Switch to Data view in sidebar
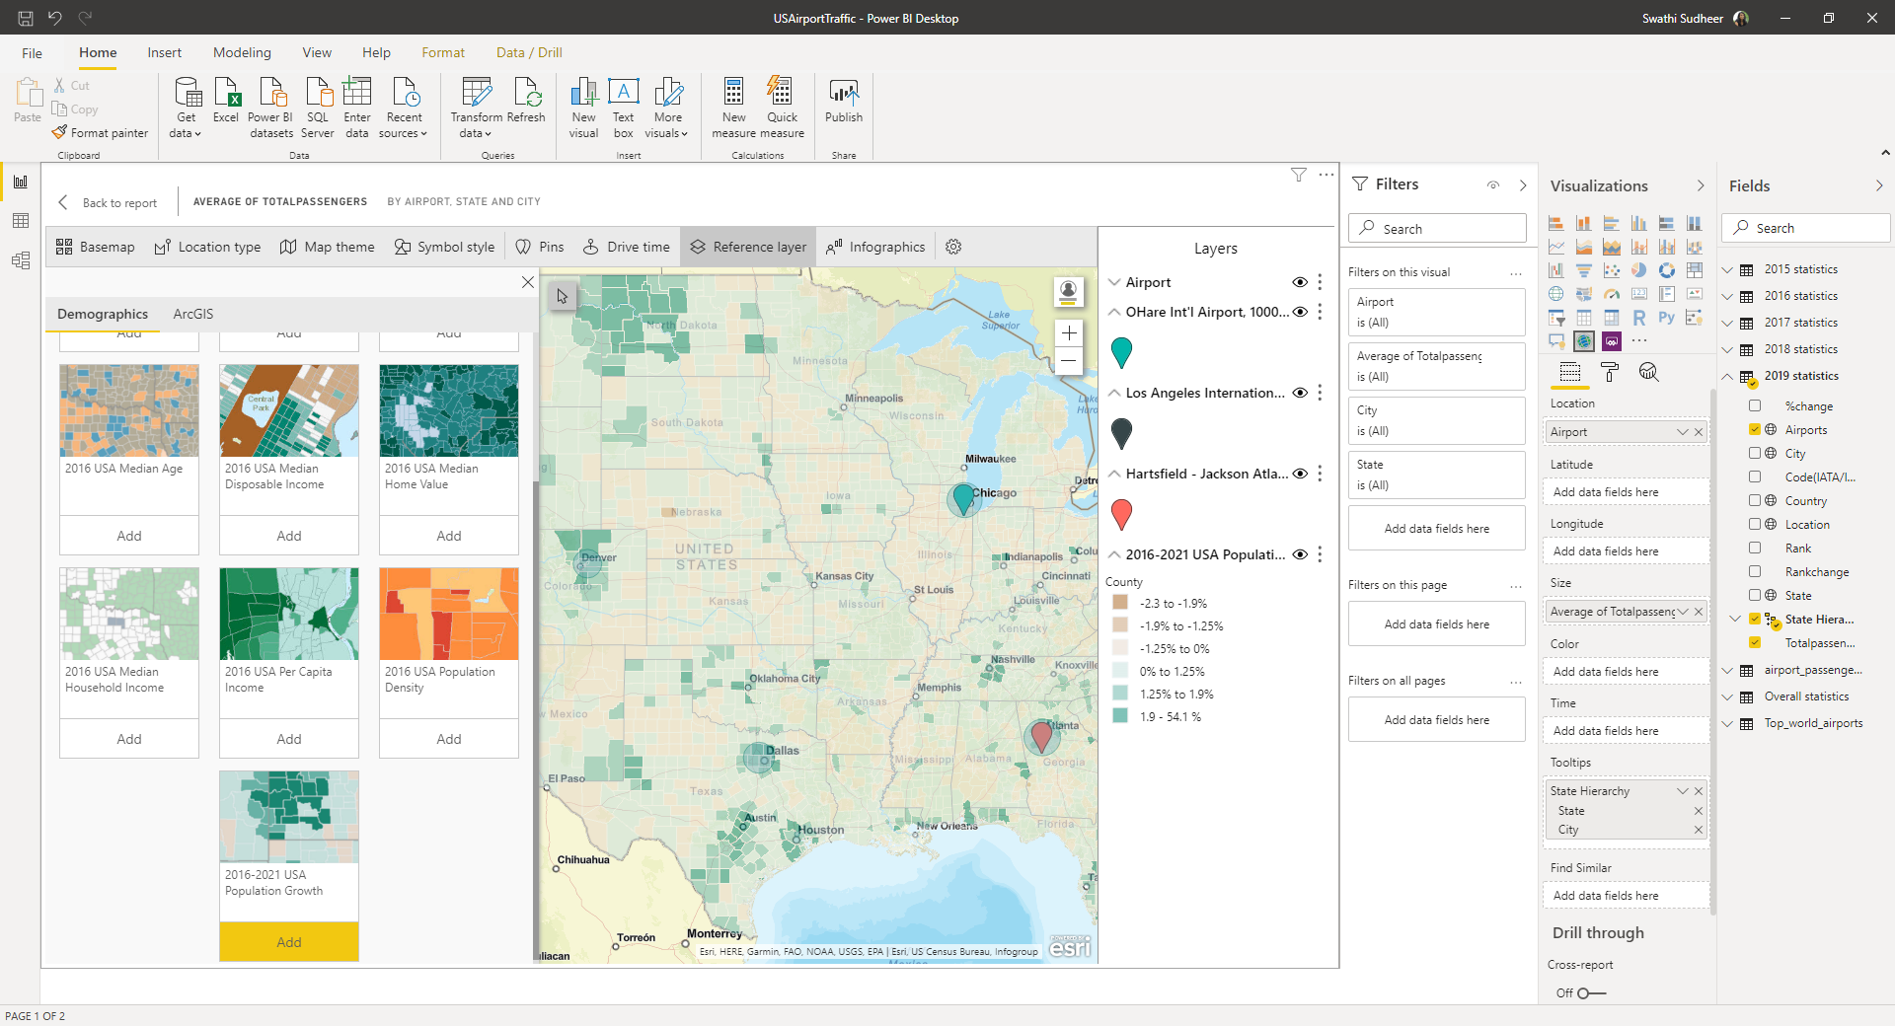 [21, 221]
